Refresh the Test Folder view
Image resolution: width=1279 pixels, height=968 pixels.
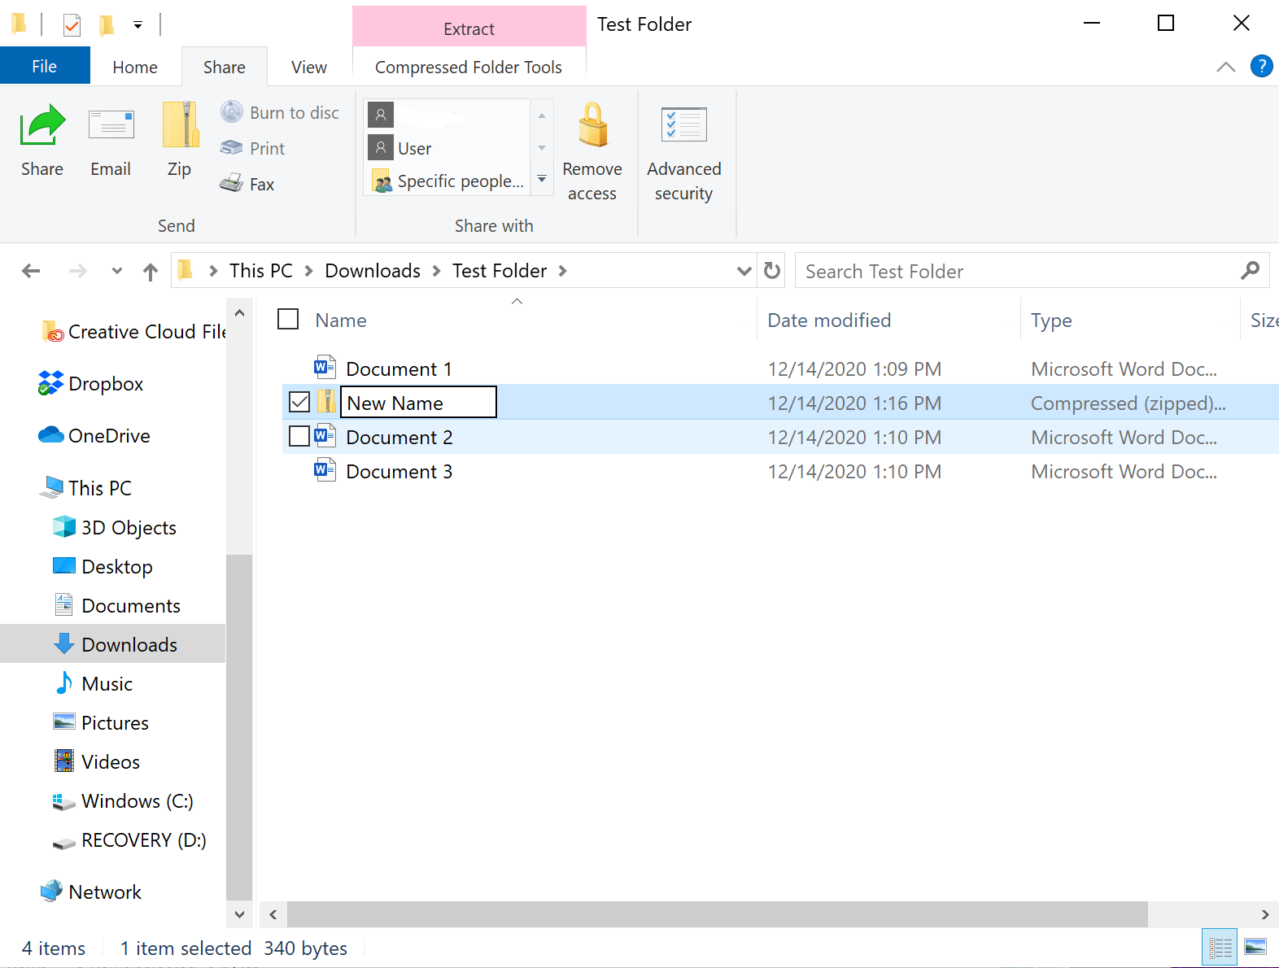(772, 270)
